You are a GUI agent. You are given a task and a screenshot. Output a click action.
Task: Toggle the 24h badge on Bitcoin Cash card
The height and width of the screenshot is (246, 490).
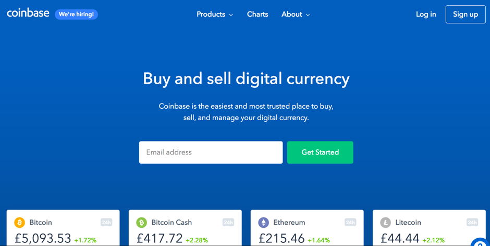(x=228, y=222)
